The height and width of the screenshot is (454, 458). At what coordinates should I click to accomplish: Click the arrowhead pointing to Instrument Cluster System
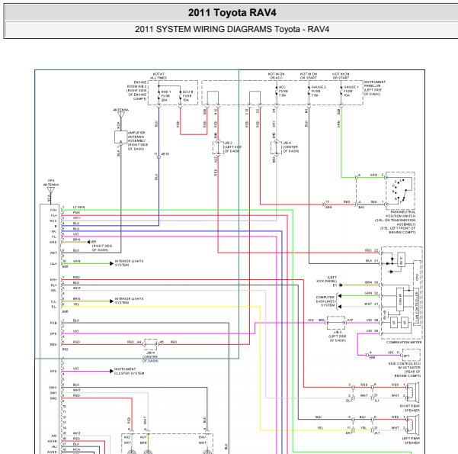pyautogui.click(x=111, y=371)
